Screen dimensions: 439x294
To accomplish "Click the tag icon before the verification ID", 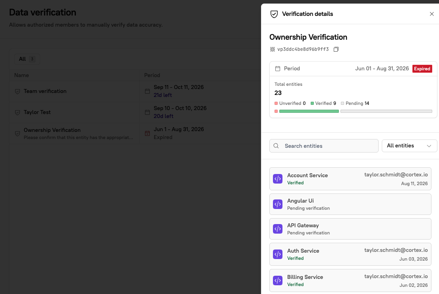I will pos(273,49).
